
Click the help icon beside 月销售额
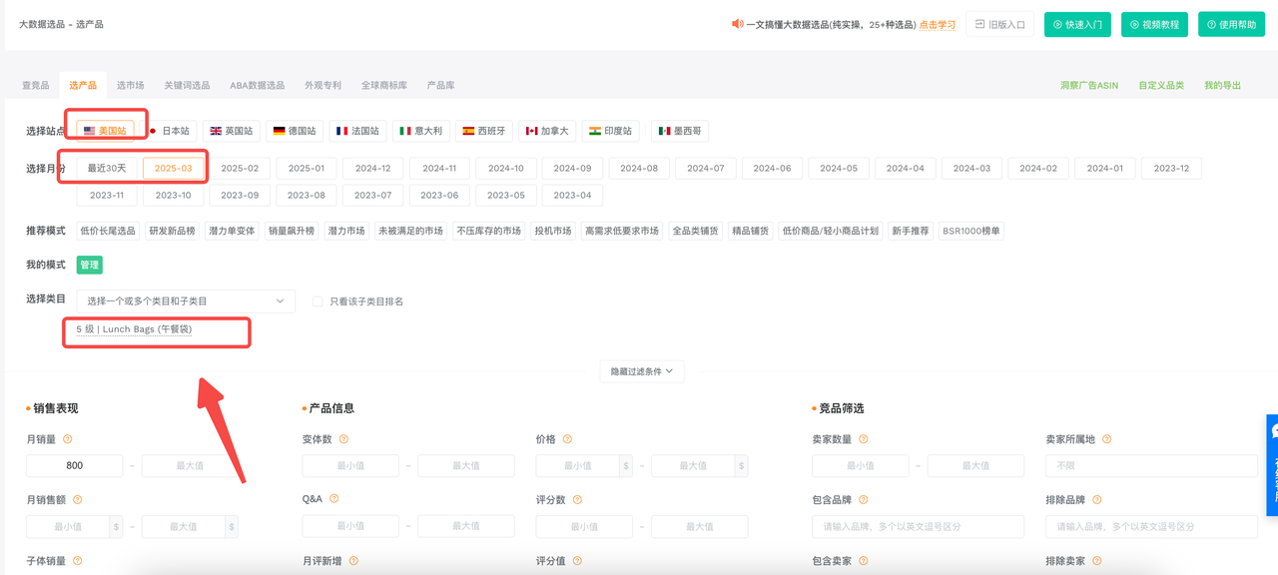click(x=78, y=500)
